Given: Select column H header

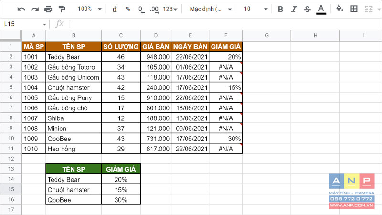Looking at the screenshot, I should [x=315, y=35].
